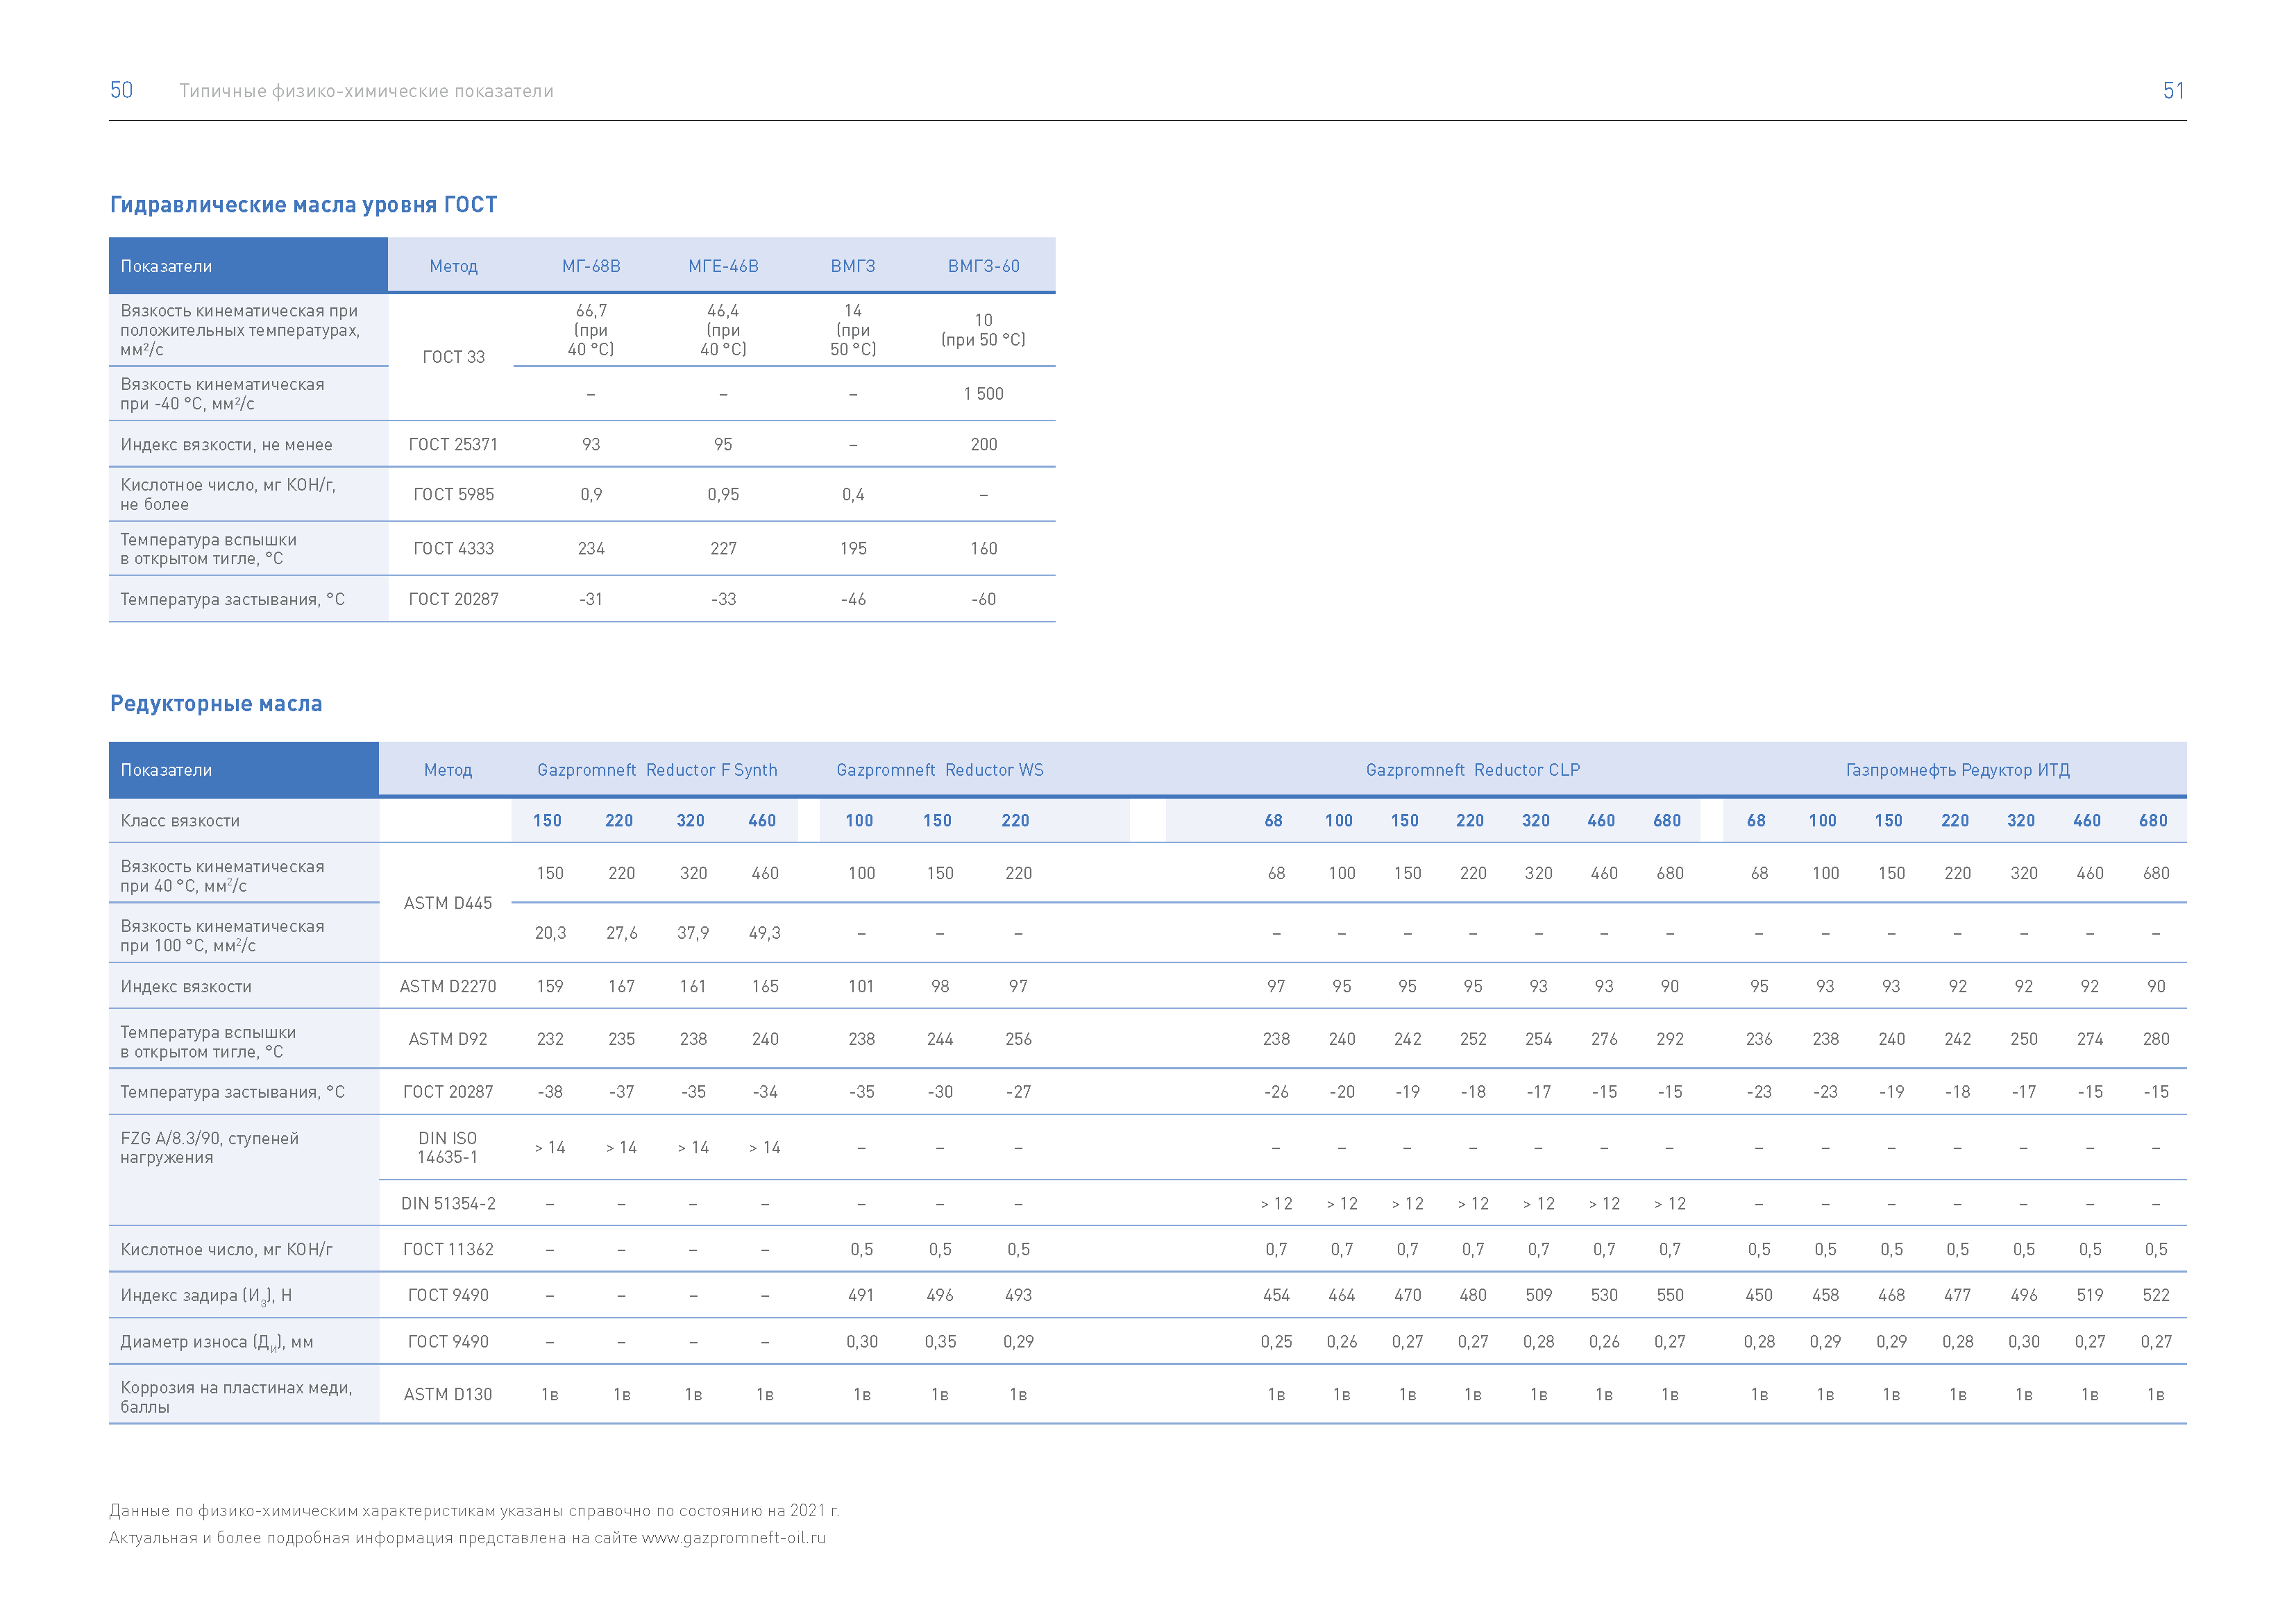The width and height of the screenshot is (2296, 1623).
Task: Click the "ГОСТ 25371" method cell
Action: pos(454,445)
